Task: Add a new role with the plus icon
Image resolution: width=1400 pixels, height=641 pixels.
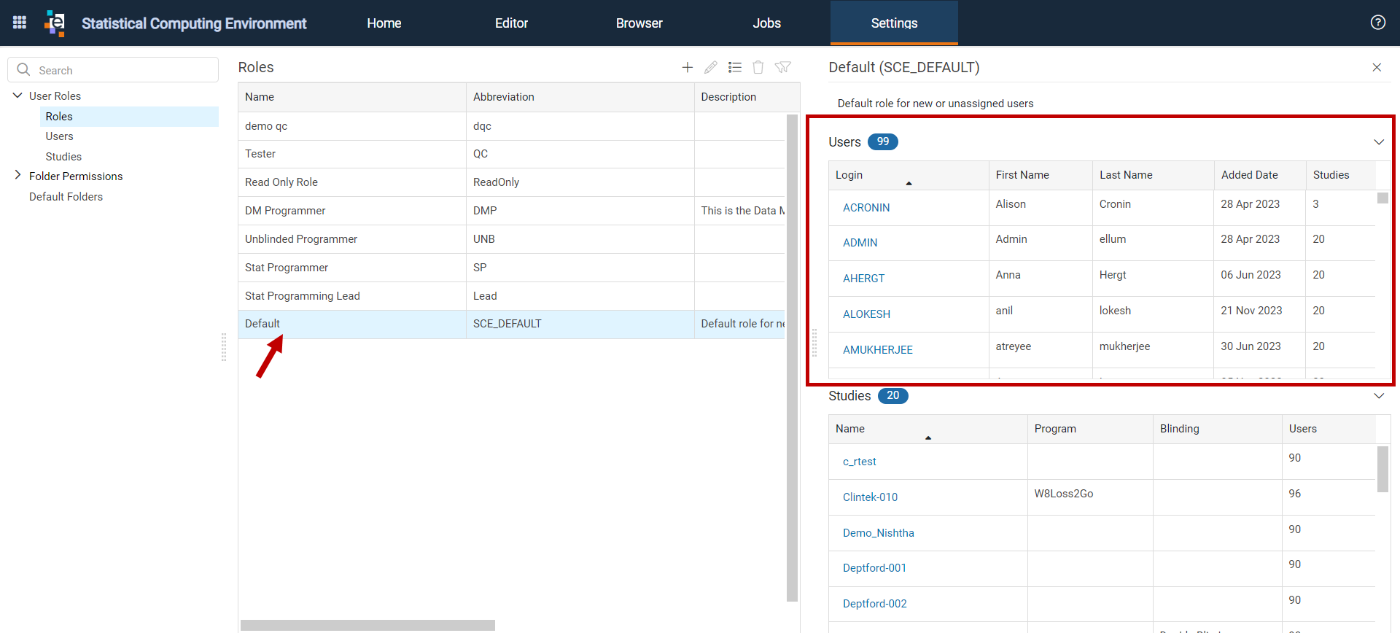Action: coord(687,67)
